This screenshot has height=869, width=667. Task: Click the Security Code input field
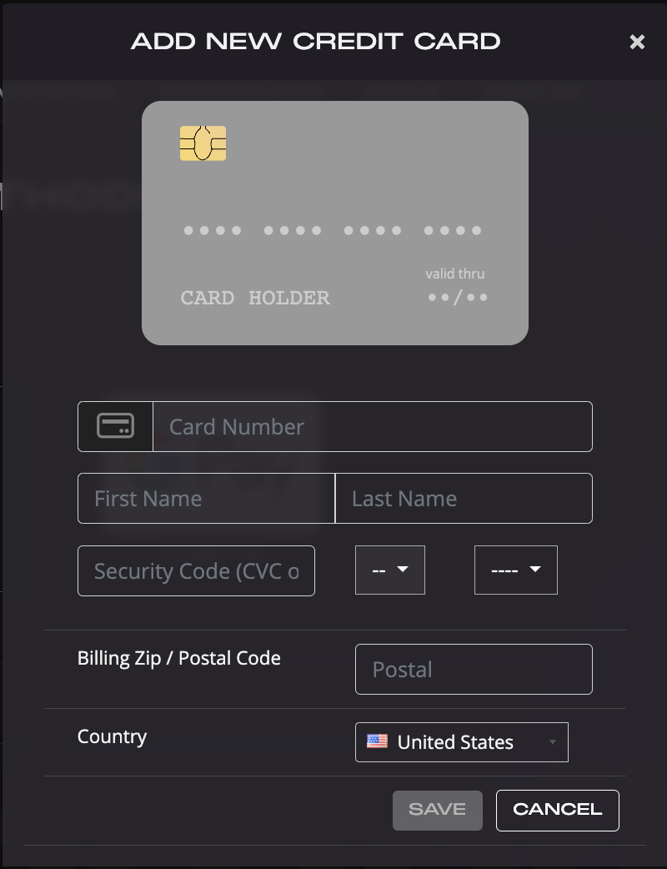(x=196, y=570)
